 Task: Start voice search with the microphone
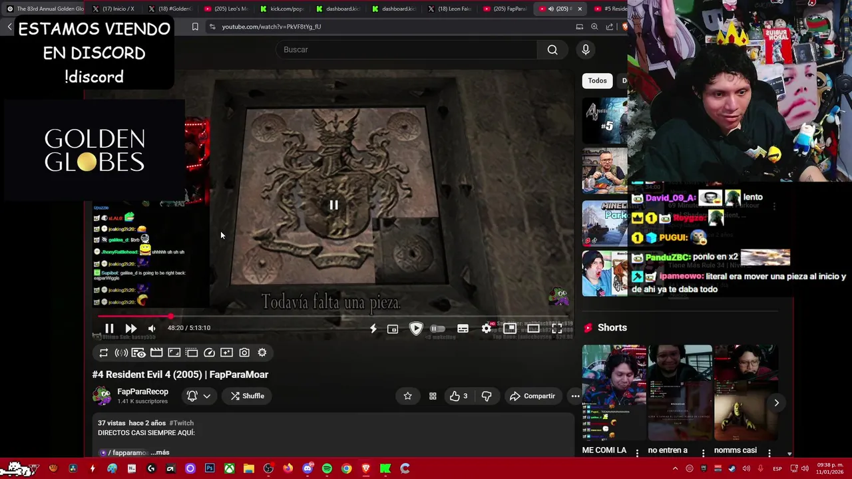(586, 49)
